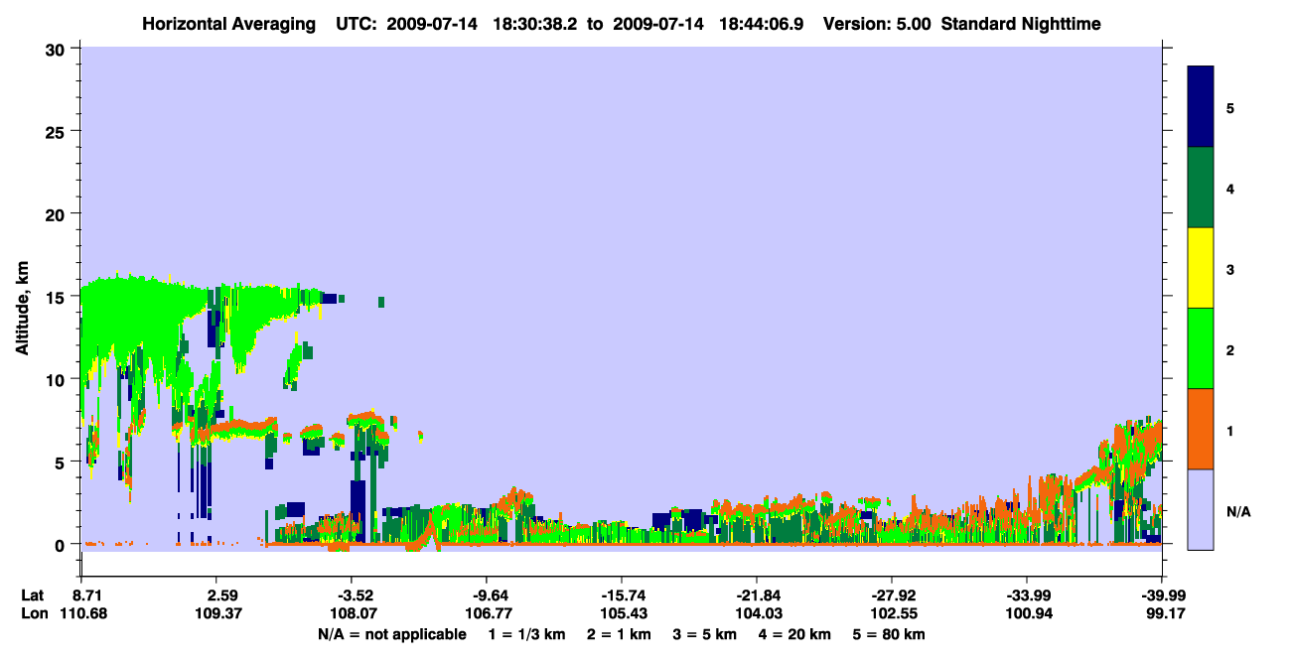Click the 'Lon' row label
Screen dimensions: 1291x662
pos(34,614)
